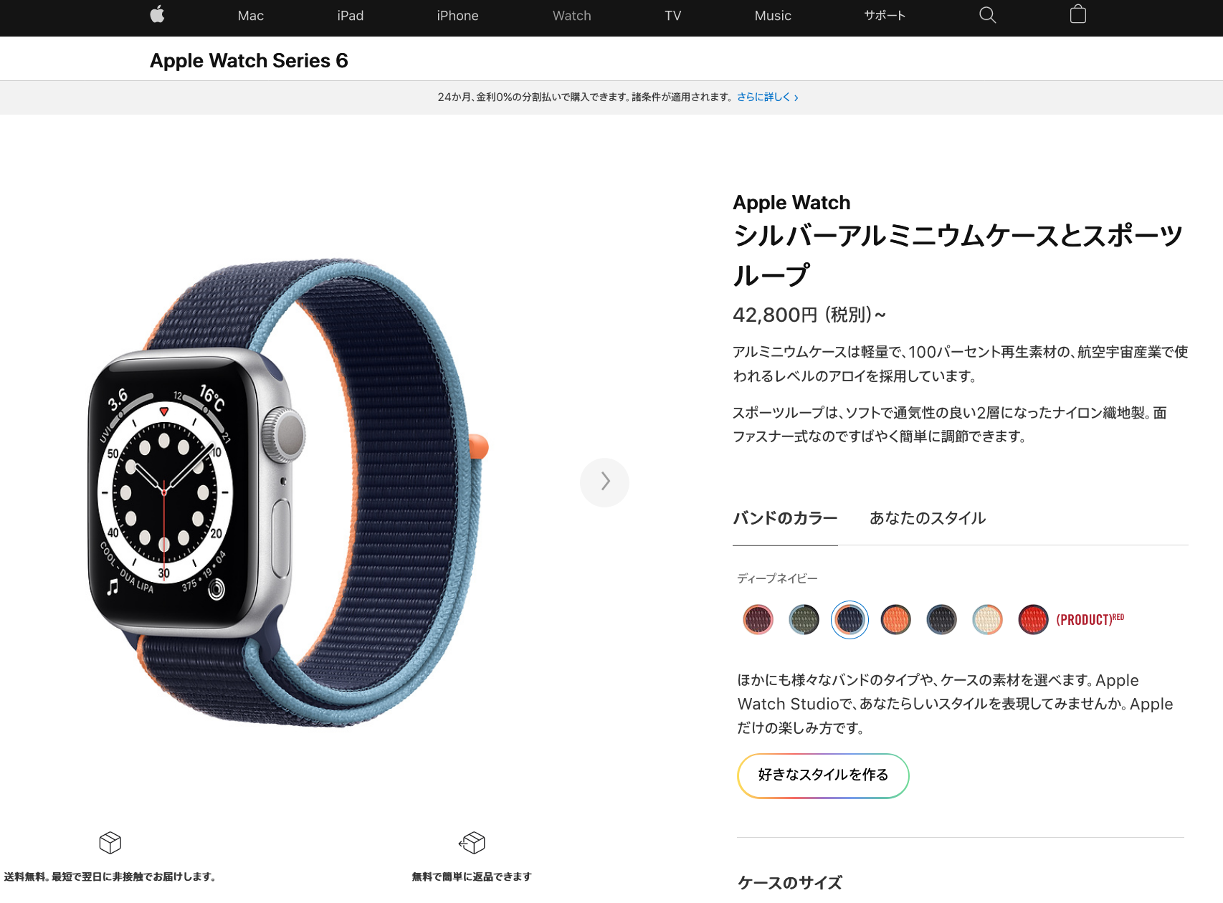Select the orange band color swatch
The height and width of the screenshot is (903, 1223).
[895, 620]
